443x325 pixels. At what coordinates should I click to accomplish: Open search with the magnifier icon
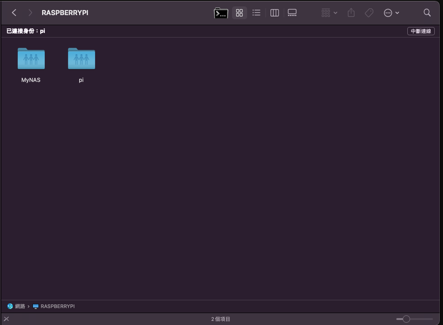[427, 13]
